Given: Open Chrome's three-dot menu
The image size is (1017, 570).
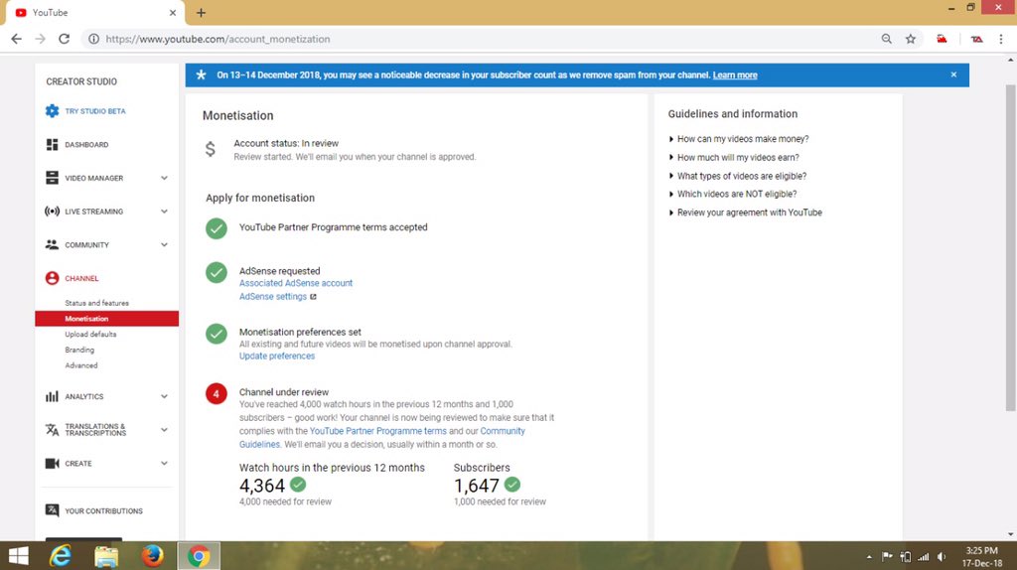Looking at the screenshot, I should pos(1001,39).
